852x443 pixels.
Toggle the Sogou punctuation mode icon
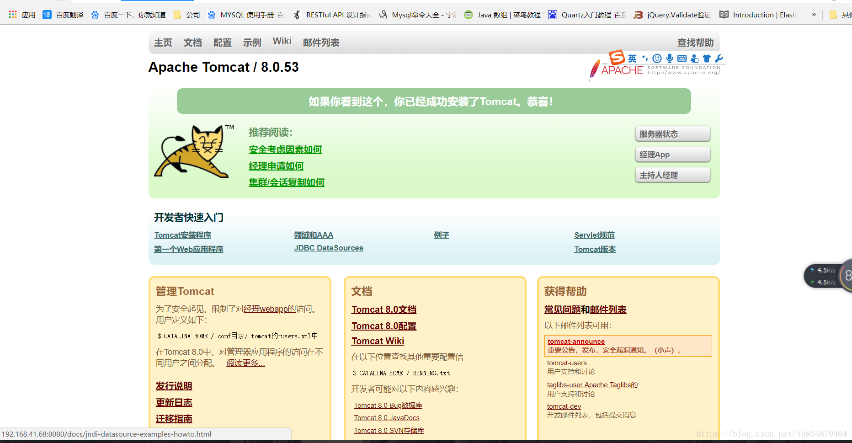click(x=645, y=59)
